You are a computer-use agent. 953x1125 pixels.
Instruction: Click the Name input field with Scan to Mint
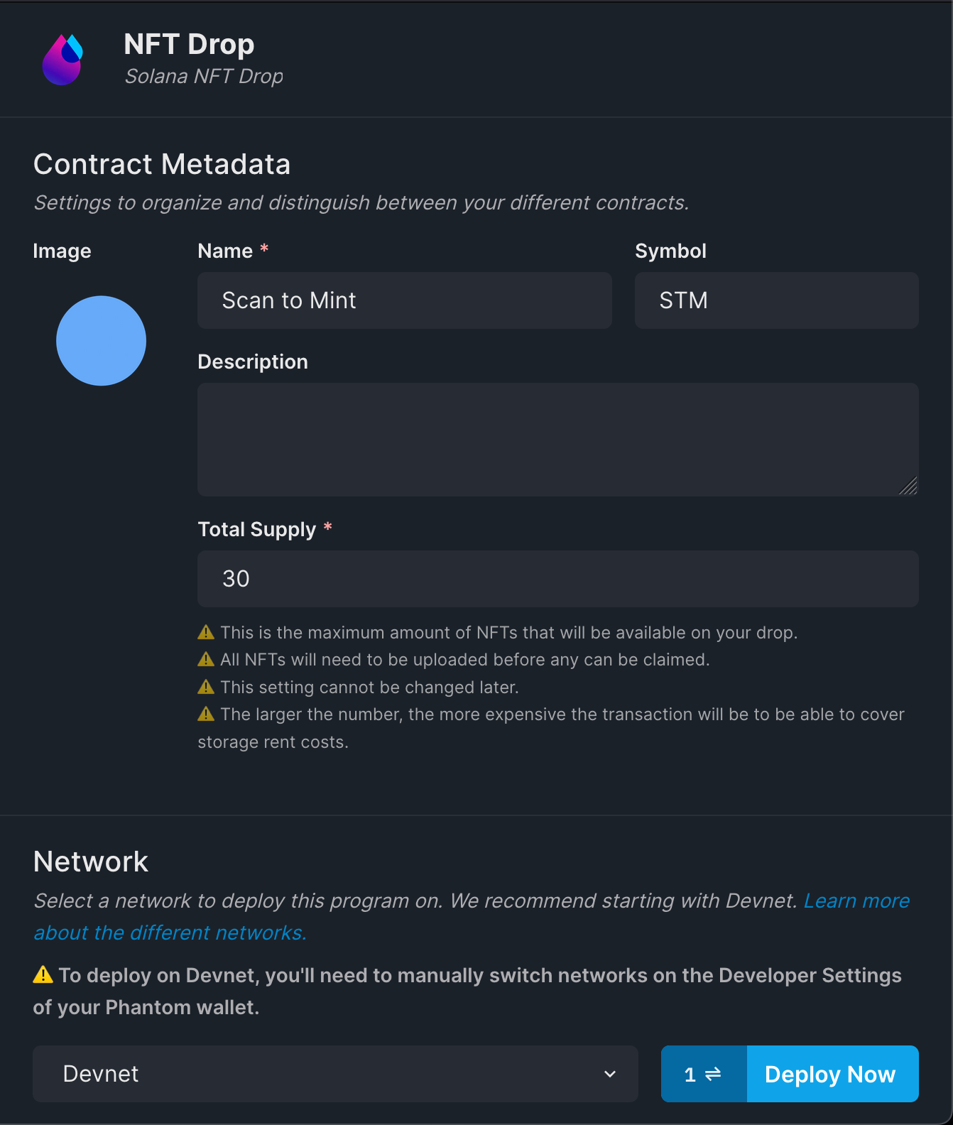[x=405, y=300]
